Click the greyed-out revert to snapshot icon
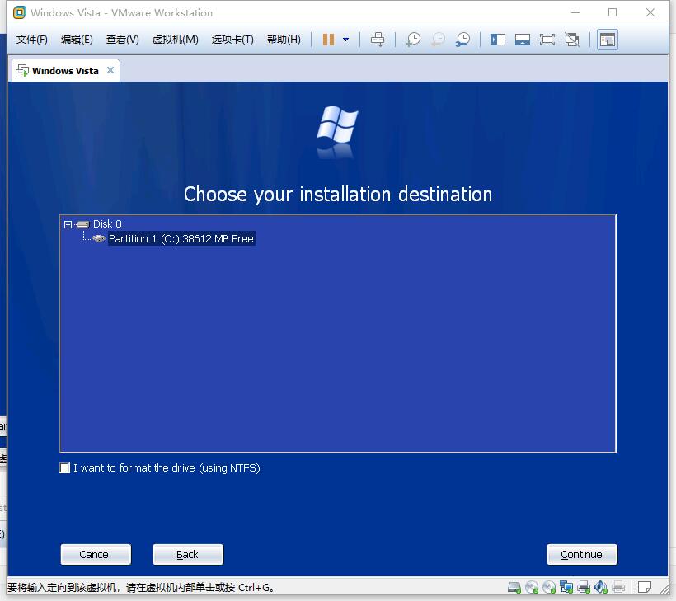The image size is (676, 601). (x=438, y=40)
